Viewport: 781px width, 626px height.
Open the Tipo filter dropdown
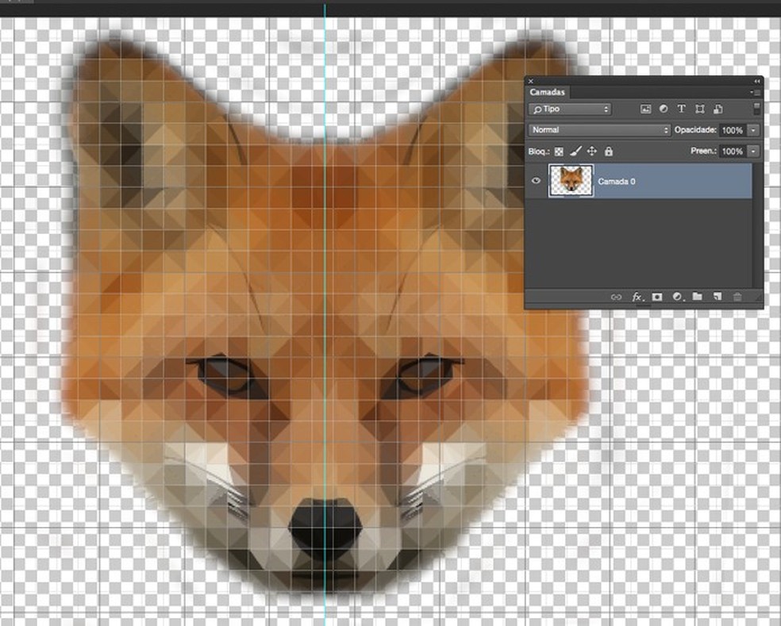click(x=570, y=109)
